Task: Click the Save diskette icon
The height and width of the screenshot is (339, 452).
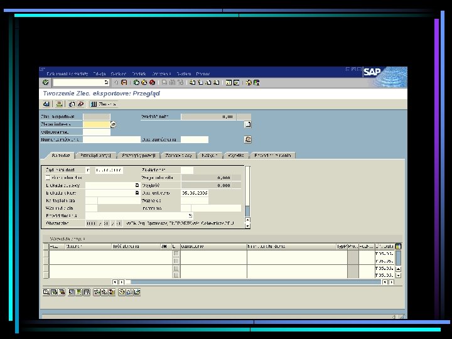Action: (124, 82)
